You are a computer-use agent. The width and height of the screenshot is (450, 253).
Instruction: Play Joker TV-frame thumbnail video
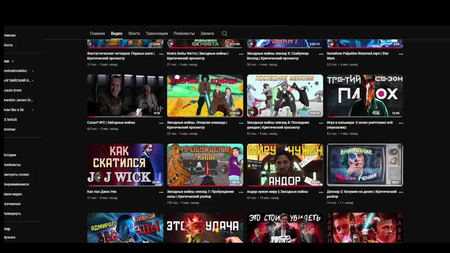(x=365, y=165)
